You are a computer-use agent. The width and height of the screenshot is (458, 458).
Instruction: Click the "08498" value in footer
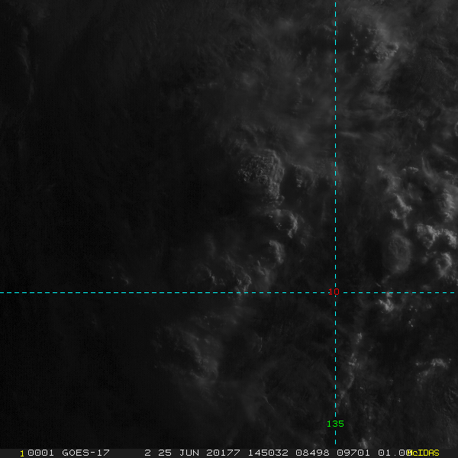tap(312, 453)
